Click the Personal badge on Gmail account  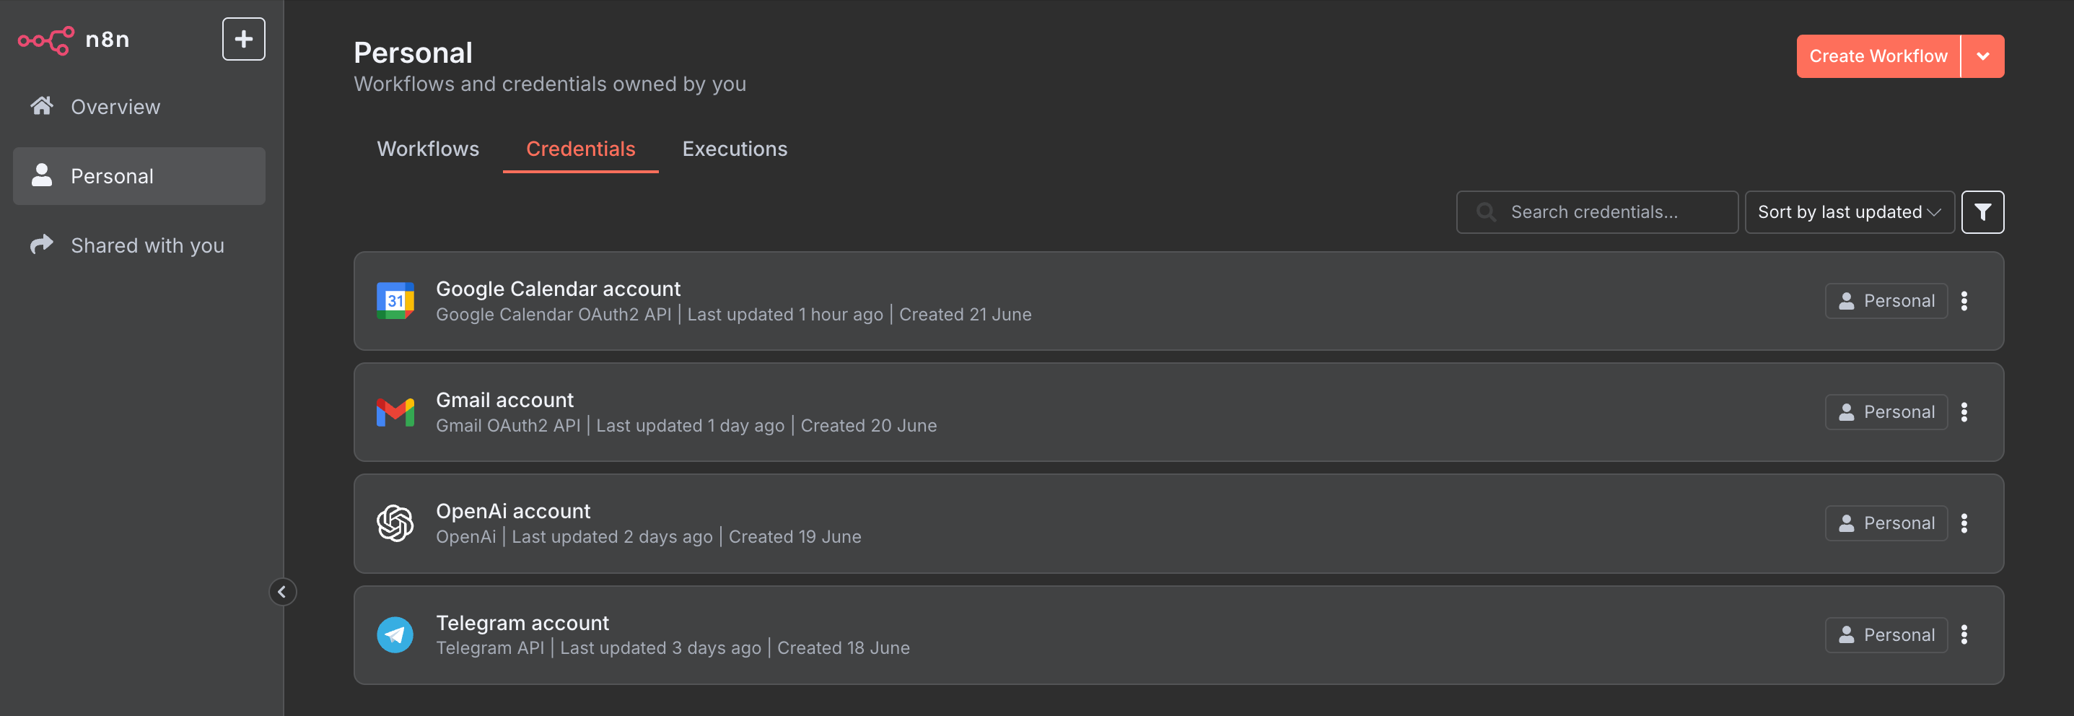coord(1886,412)
